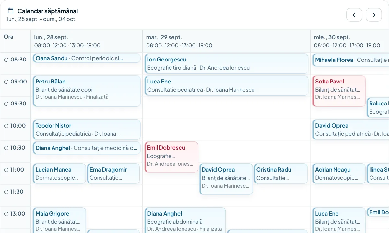Click the clock icon beside 08:30
This screenshot has width=389, height=233.
6,60
